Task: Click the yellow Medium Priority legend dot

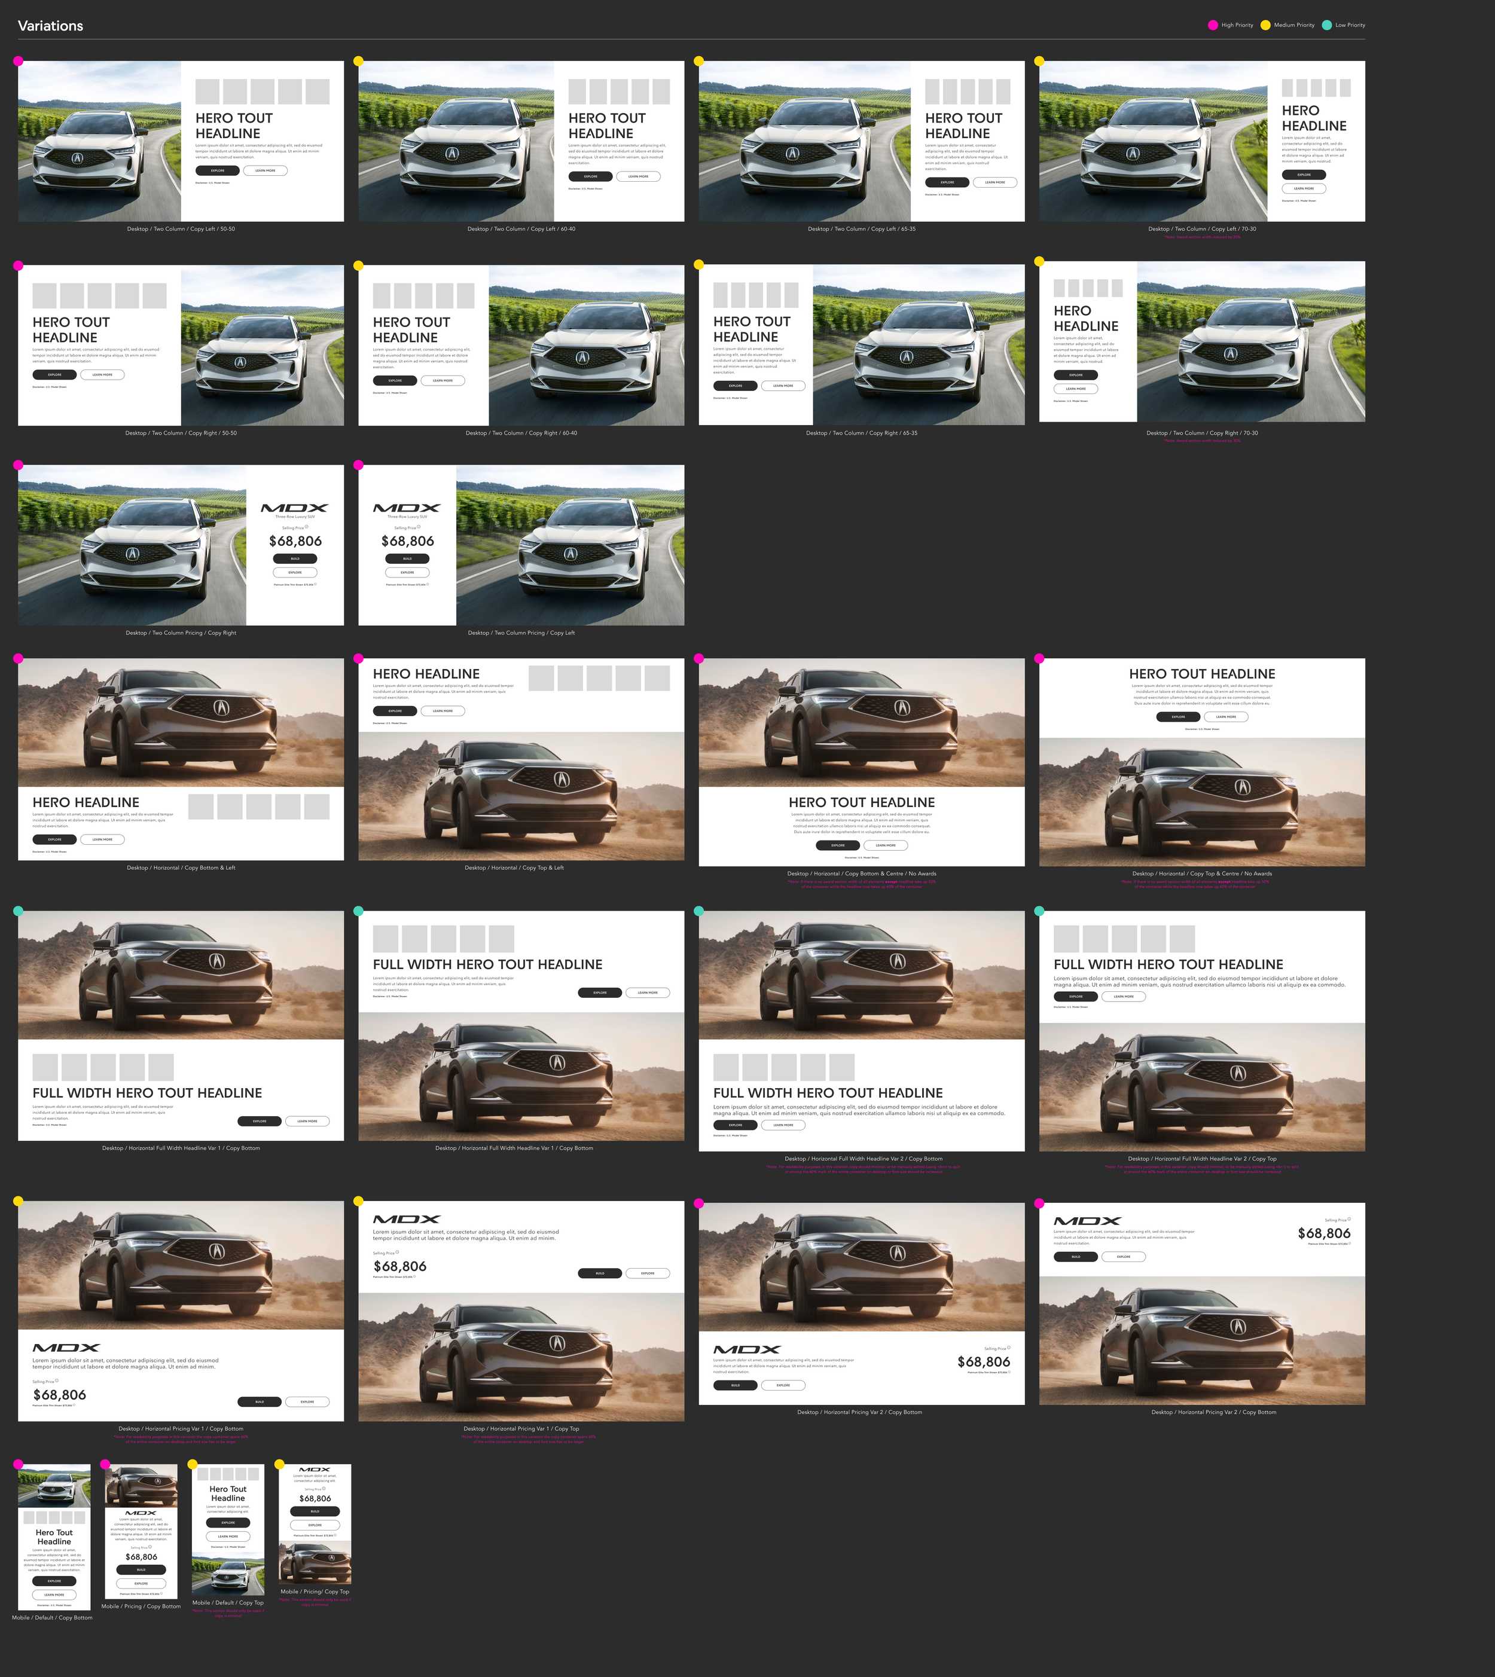Action: [x=1265, y=26]
